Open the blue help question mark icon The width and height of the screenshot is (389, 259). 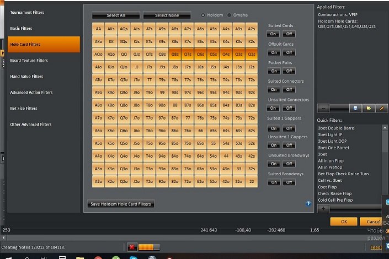(x=308, y=203)
